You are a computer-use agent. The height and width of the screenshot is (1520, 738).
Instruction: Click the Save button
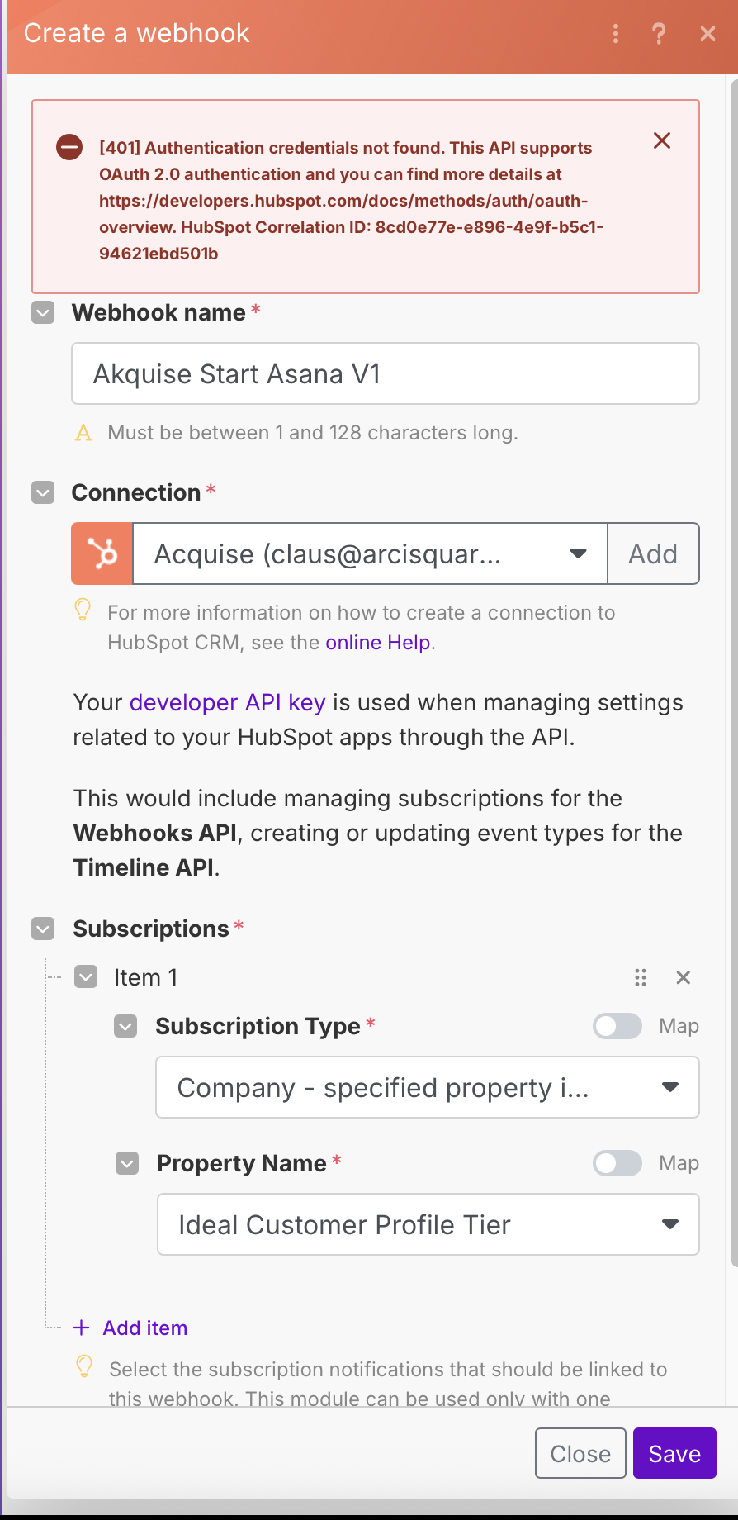(674, 1453)
